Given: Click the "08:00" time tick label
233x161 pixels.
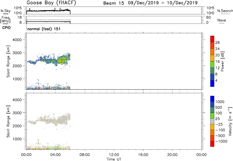Looking at the screenshot, I should coord(85,155).
